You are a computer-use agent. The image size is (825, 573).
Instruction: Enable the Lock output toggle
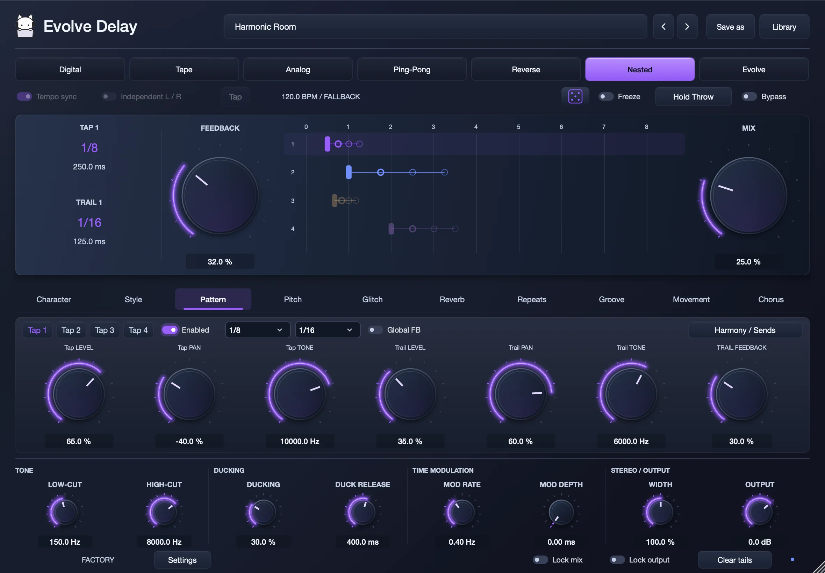pyautogui.click(x=617, y=560)
